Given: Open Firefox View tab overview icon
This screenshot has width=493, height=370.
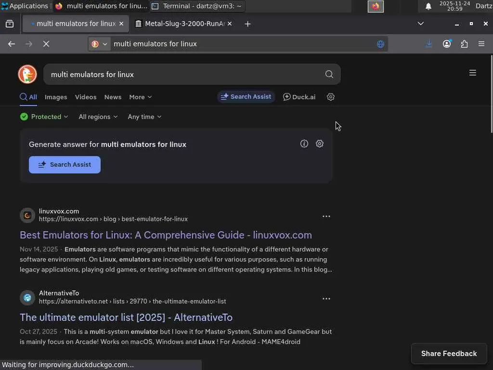Looking at the screenshot, I should coord(10,24).
